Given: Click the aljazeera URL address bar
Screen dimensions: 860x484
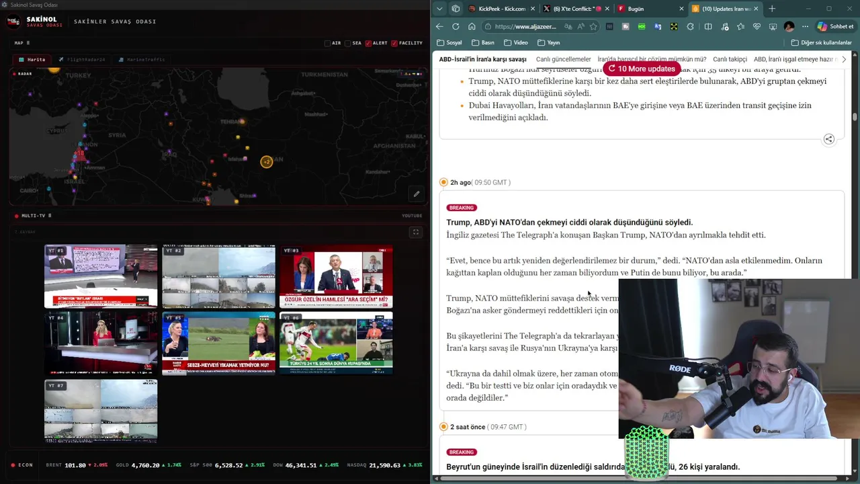Looking at the screenshot, I should click(x=525, y=27).
